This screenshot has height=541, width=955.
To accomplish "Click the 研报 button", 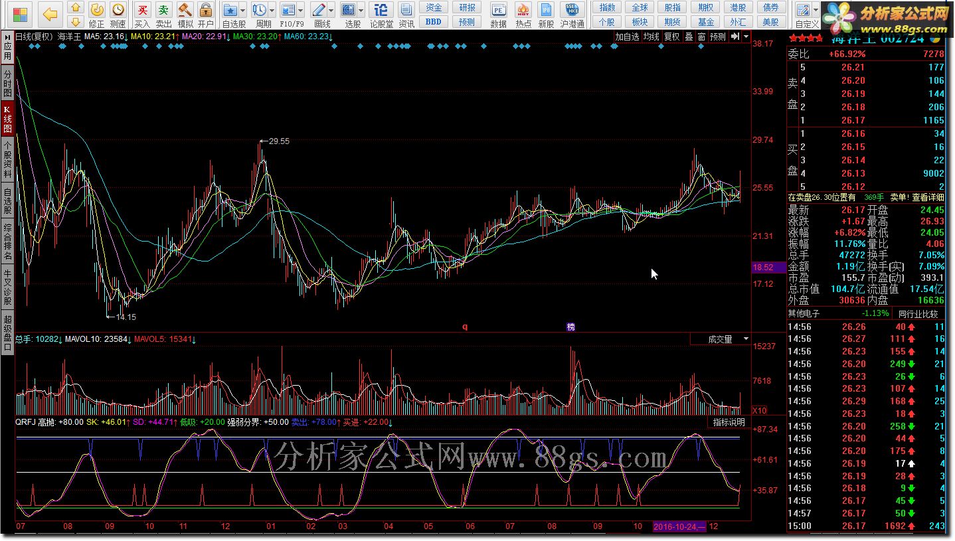I will click(x=468, y=7).
